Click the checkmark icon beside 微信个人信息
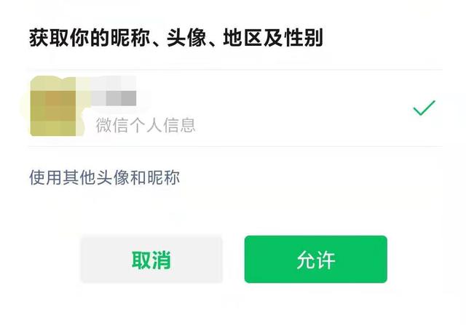Image resolution: width=466 pixels, height=325 pixels. (x=424, y=109)
